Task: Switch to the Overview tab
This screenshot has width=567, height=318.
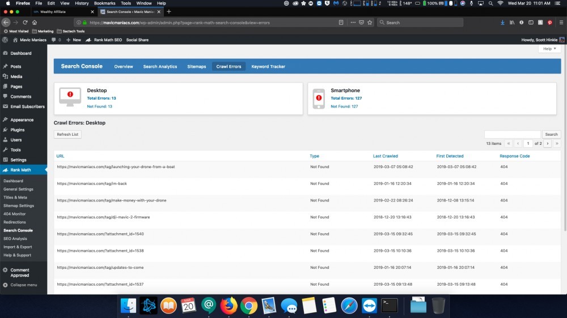Action: [123, 66]
